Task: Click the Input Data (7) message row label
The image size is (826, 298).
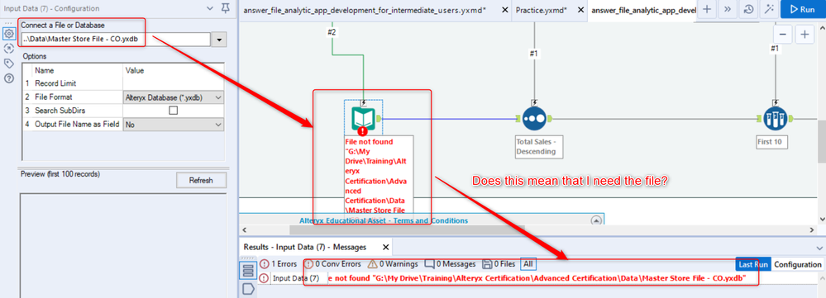Action: (295, 278)
